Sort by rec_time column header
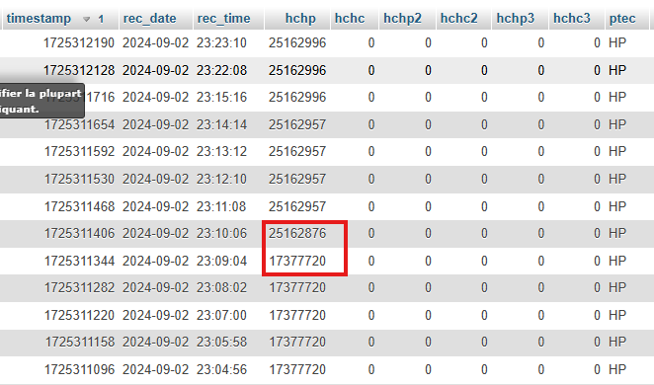Screen dimensions: 654x385 223,19
